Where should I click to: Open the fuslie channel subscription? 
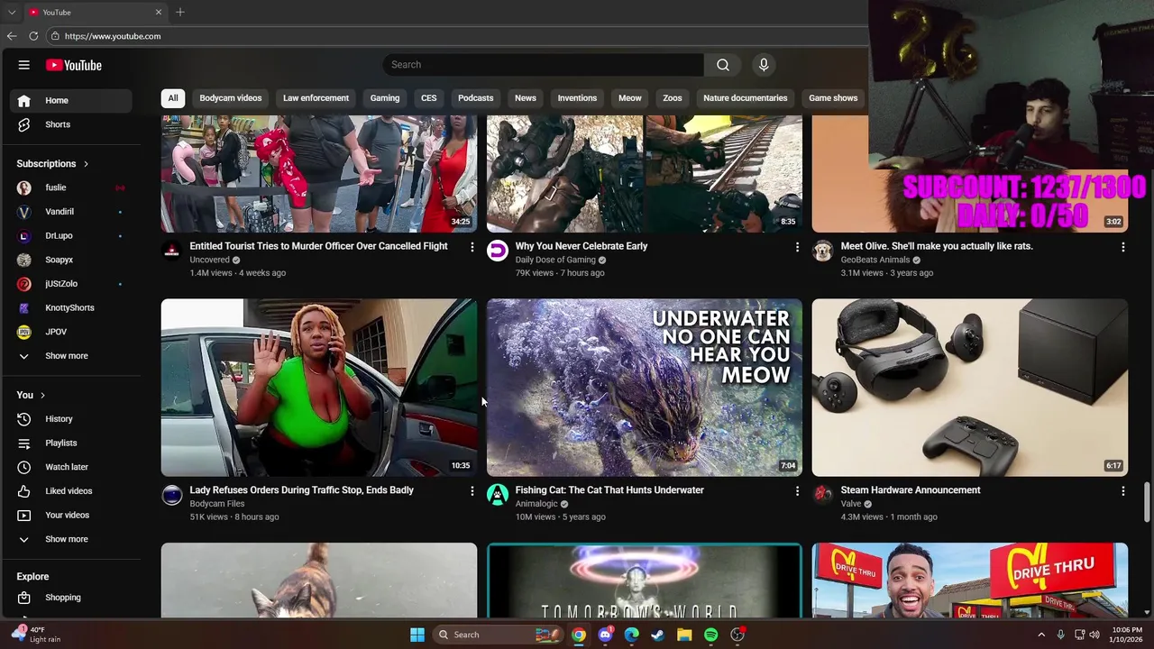pyautogui.click(x=70, y=187)
